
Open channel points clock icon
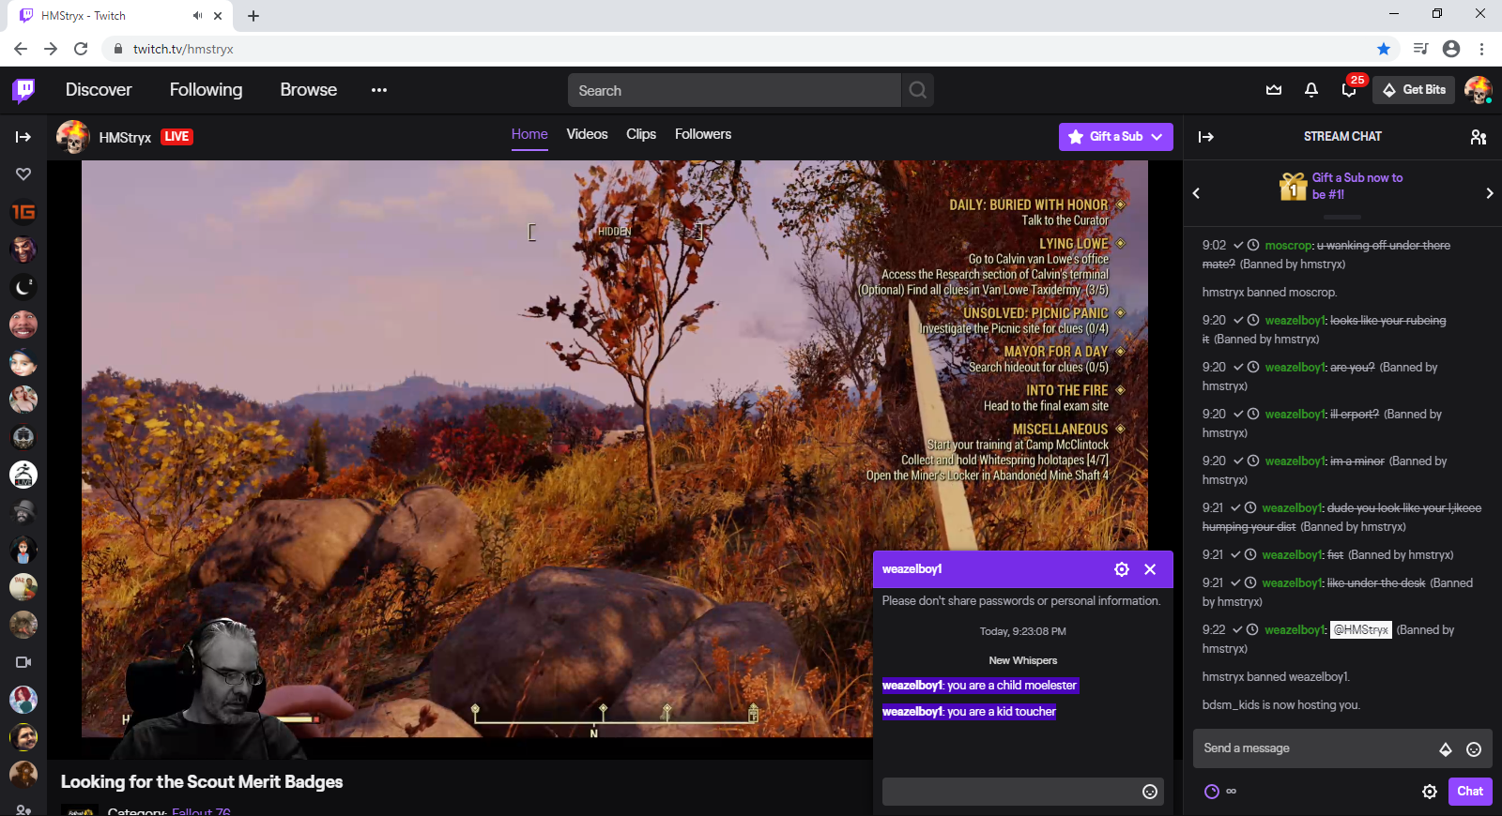tap(1212, 792)
